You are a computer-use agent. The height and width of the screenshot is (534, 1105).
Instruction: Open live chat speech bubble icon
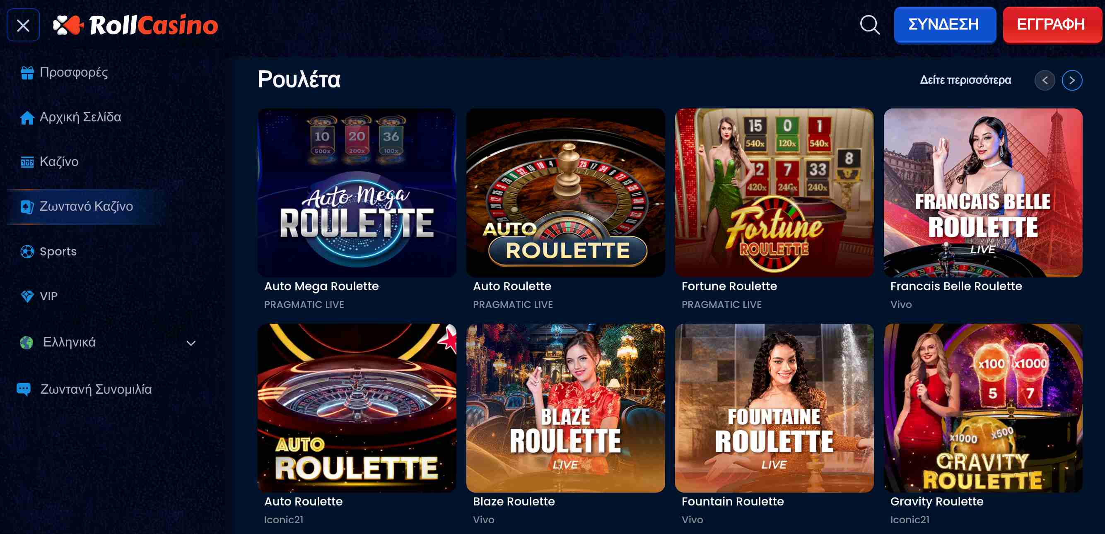(x=24, y=389)
